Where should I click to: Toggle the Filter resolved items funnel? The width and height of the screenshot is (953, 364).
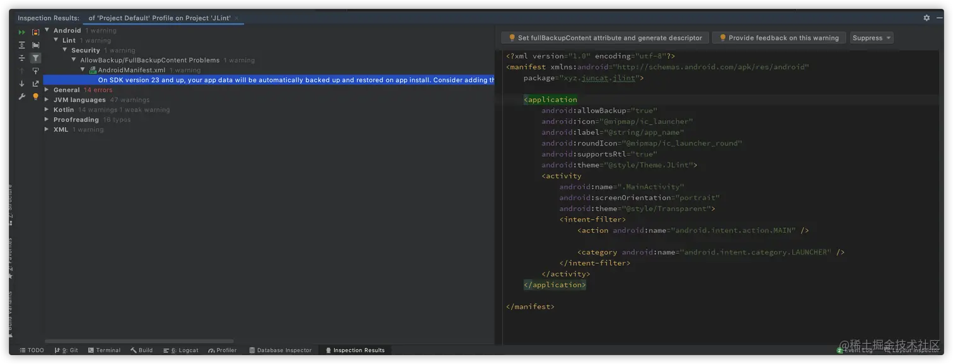[x=36, y=58]
